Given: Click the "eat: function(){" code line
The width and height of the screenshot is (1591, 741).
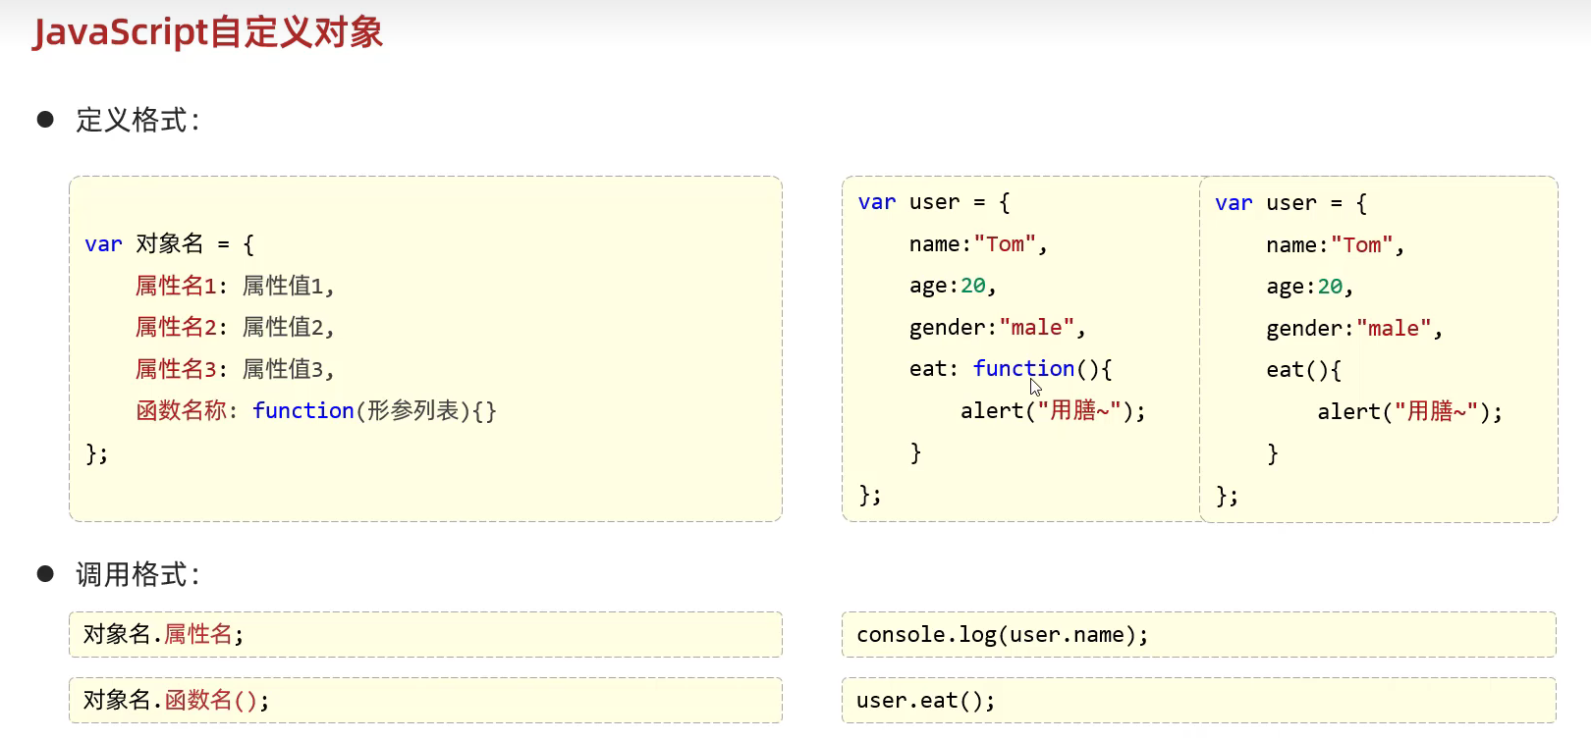Looking at the screenshot, I should 1010,369.
